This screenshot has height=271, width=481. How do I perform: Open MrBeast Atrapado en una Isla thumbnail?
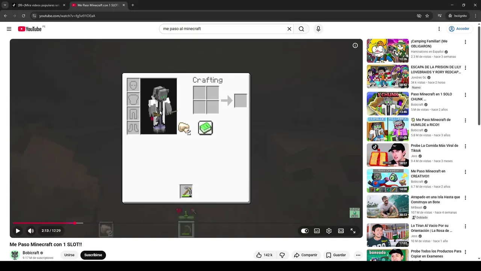point(387,206)
